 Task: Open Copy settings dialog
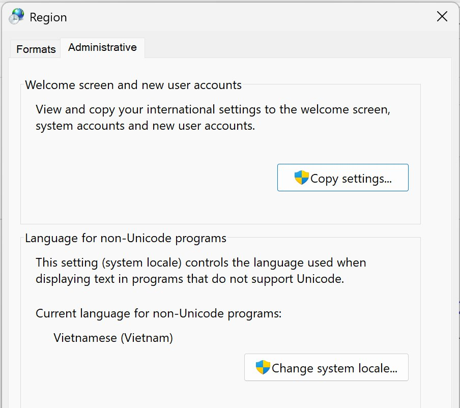(x=342, y=178)
